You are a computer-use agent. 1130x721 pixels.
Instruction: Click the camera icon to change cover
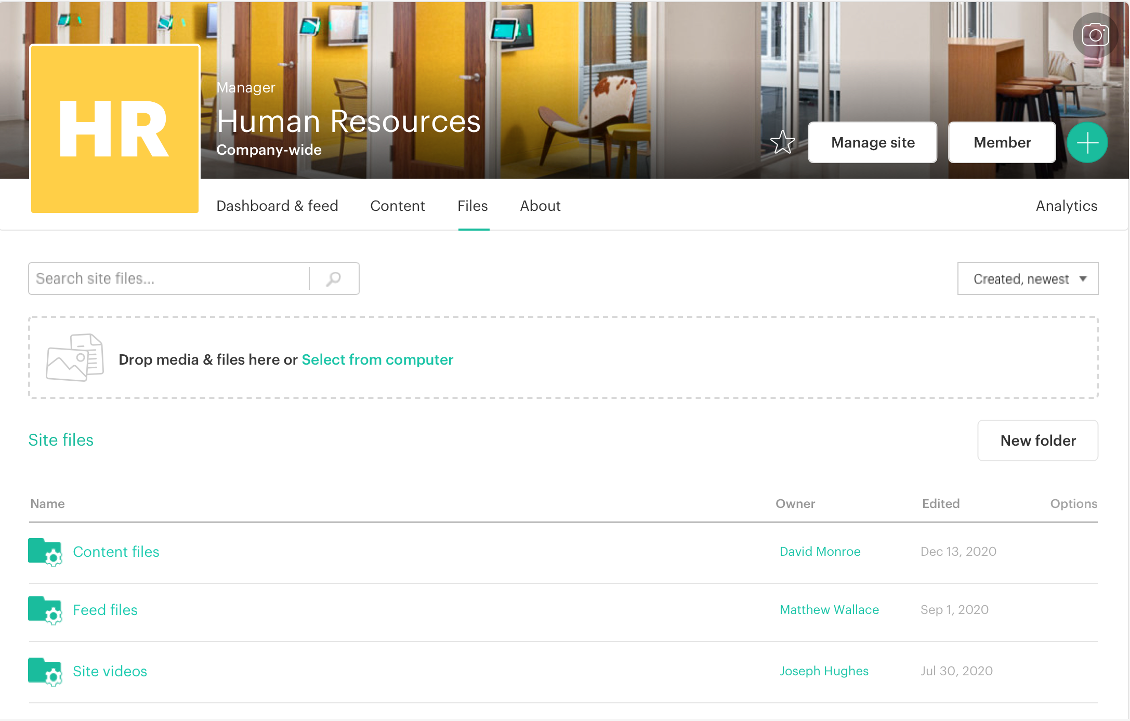pos(1095,35)
